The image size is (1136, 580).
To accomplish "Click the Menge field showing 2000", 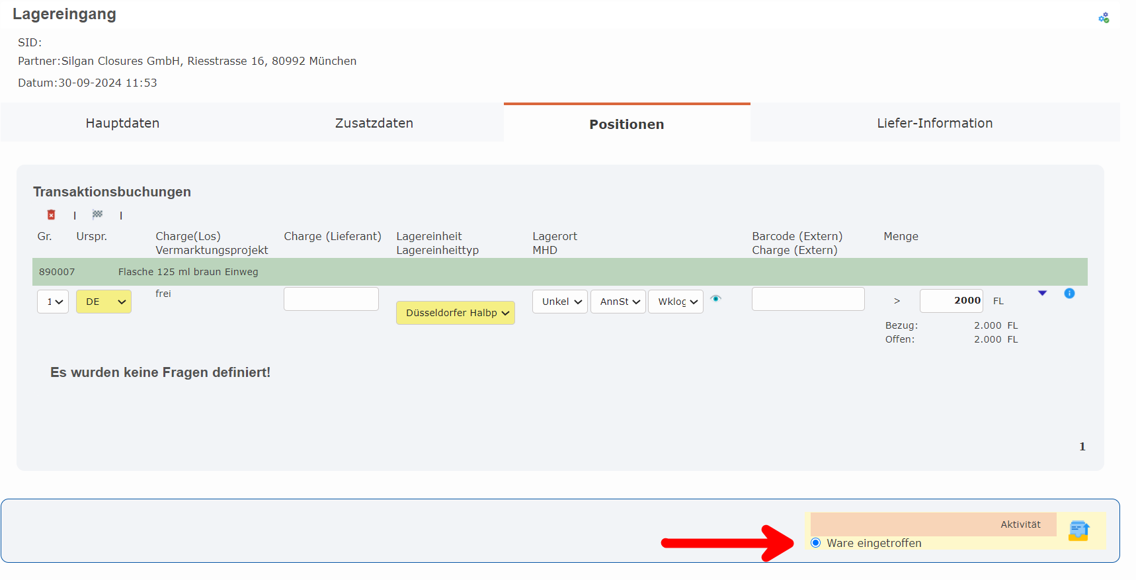I will (952, 301).
